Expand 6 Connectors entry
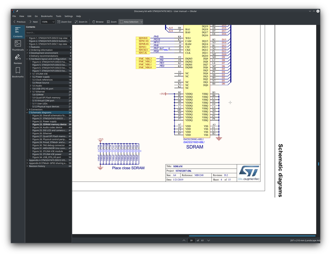Screen dimensions: 331x256 [27, 110]
